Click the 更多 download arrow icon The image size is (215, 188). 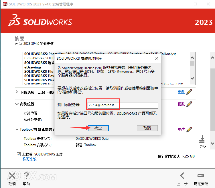click(x=202, y=139)
